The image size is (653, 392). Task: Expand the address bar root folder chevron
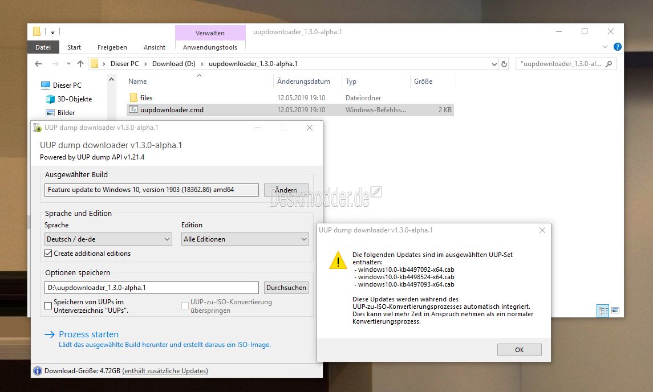click(x=104, y=64)
